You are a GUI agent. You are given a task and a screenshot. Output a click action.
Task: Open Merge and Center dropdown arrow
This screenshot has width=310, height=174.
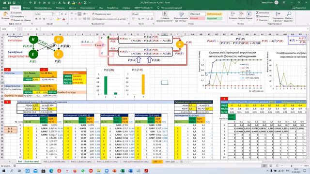pos(127,19)
